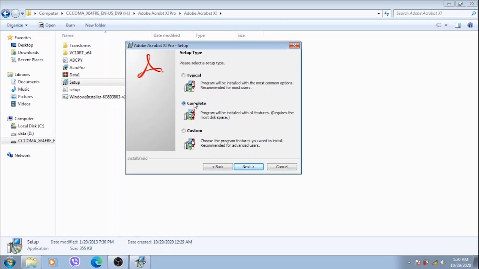Click the Custom option installer icon
479x269 pixels.
190,144
